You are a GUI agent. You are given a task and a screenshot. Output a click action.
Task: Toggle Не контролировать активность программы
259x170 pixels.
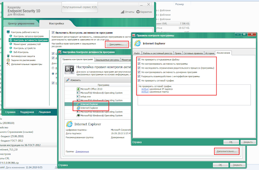pyautogui.click(x=139, y=64)
